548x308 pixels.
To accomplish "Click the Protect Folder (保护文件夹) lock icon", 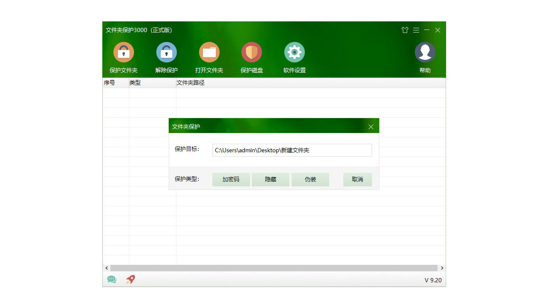I will (124, 52).
